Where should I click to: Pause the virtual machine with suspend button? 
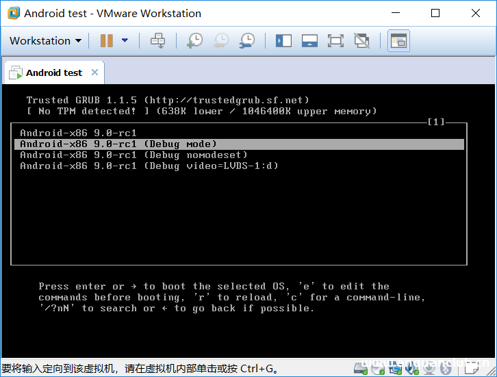[x=107, y=41]
